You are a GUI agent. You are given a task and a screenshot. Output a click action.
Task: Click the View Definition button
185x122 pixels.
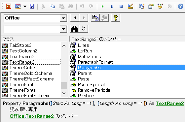click(x=104, y=18)
